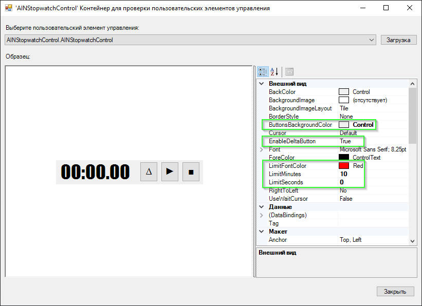
Task: Stop the stopwatch with square button
Action: (191, 171)
